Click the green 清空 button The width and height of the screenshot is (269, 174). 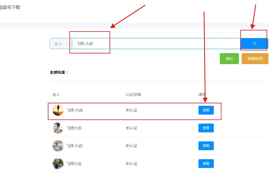[x=229, y=59]
